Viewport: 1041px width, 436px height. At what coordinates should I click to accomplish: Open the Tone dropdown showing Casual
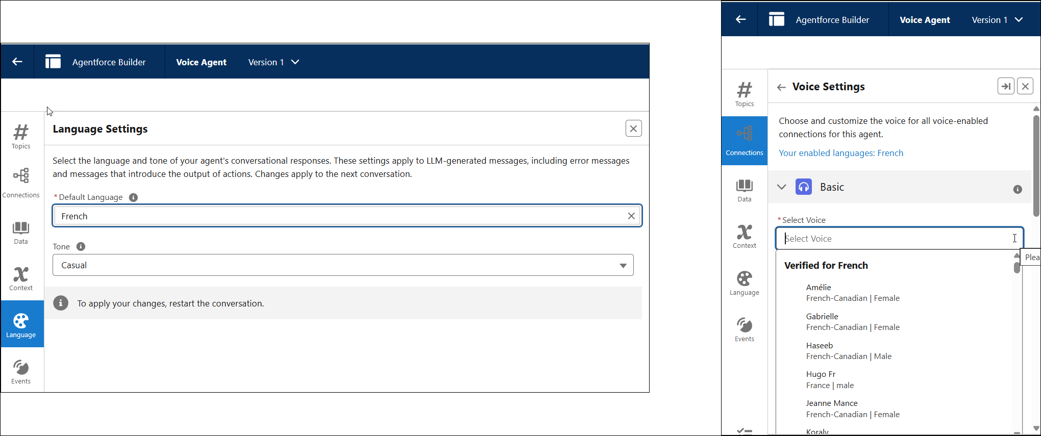click(x=343, y=265)
